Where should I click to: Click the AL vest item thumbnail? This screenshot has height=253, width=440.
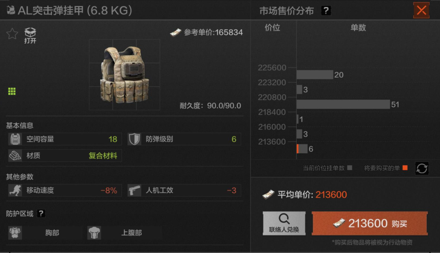click(125, 75)
